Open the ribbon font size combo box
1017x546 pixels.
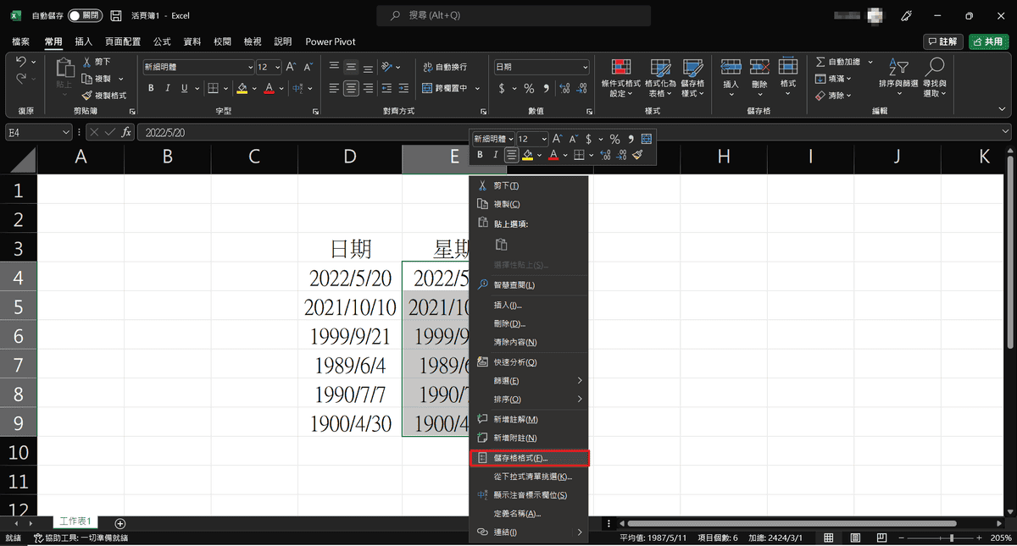[x=269, y=67]
